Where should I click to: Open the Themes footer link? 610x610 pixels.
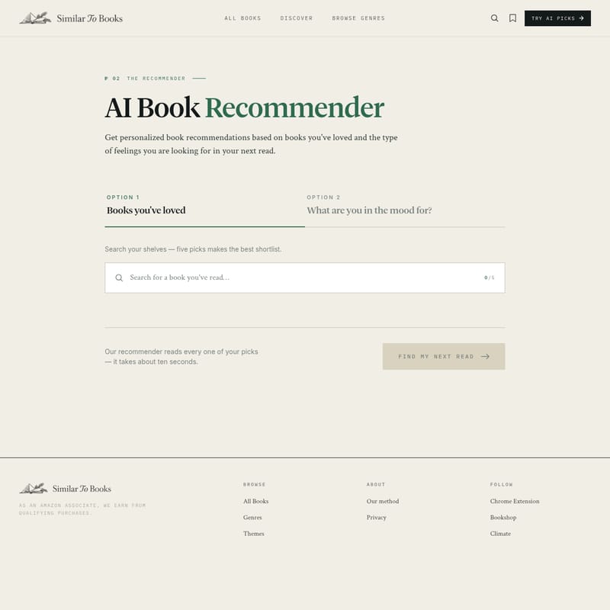pos(254,534)
